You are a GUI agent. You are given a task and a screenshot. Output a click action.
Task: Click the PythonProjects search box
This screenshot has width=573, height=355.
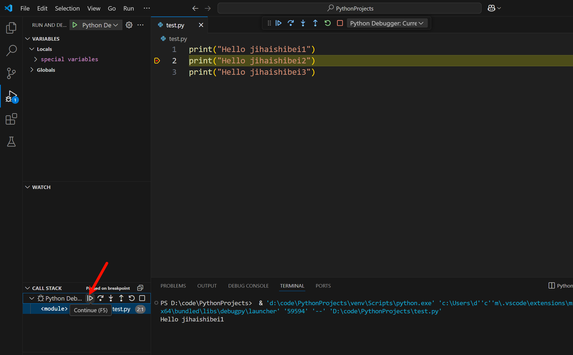[349, 8]
